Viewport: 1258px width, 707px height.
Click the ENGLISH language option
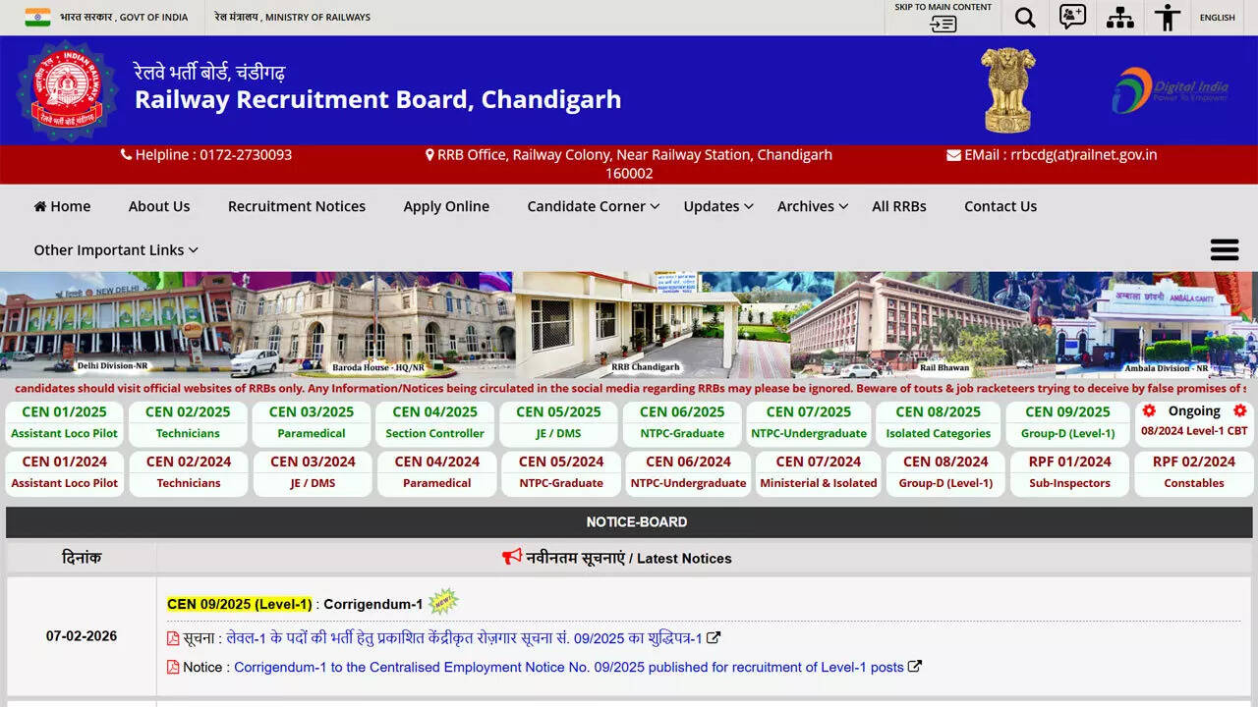[1217, 17]
